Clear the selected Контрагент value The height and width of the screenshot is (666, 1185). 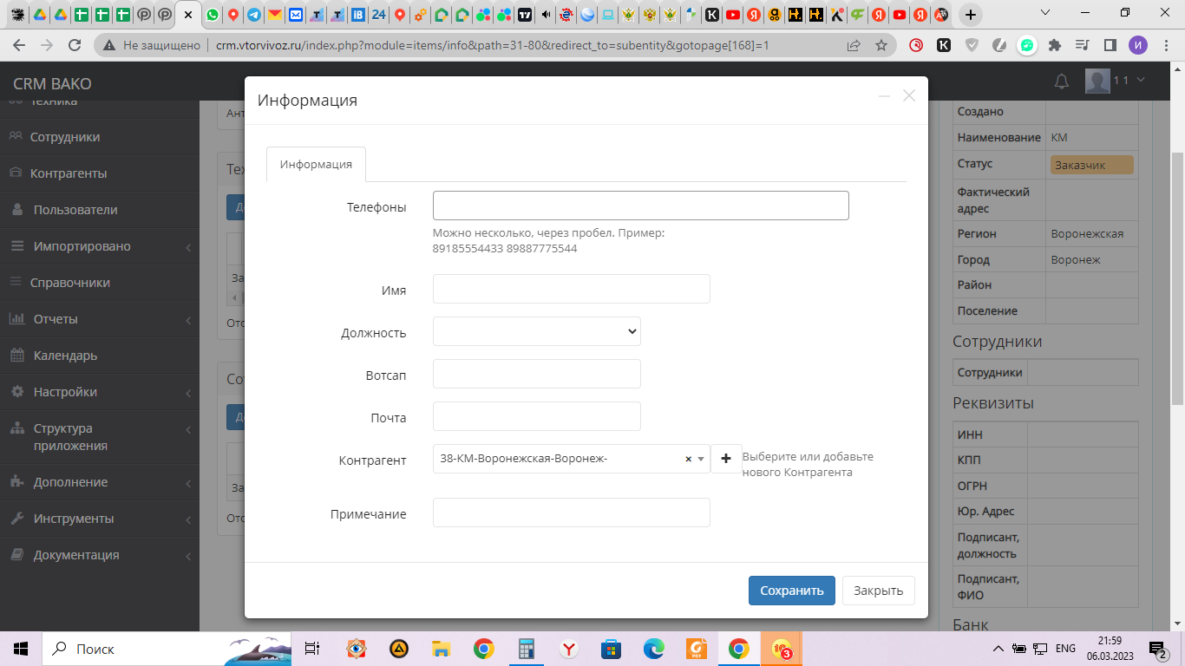pos(689,460)
